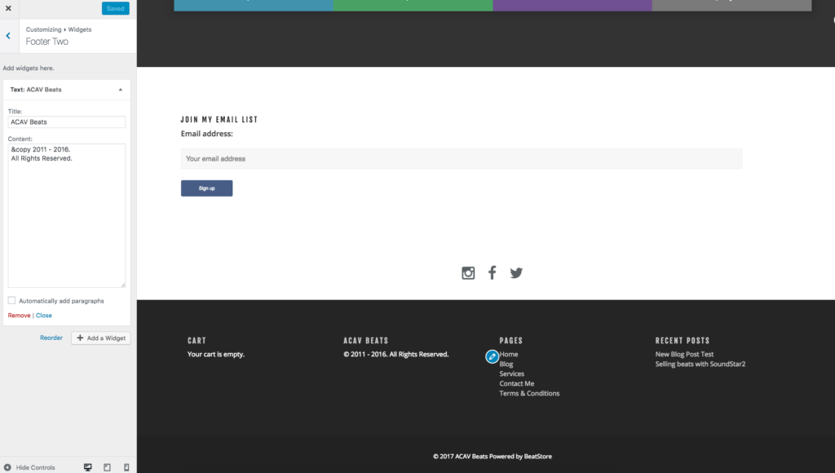The height and width of the screenshot is (473, 835).
Task: Click the Recent Posts heading
Action: click(x=683, y=341)
